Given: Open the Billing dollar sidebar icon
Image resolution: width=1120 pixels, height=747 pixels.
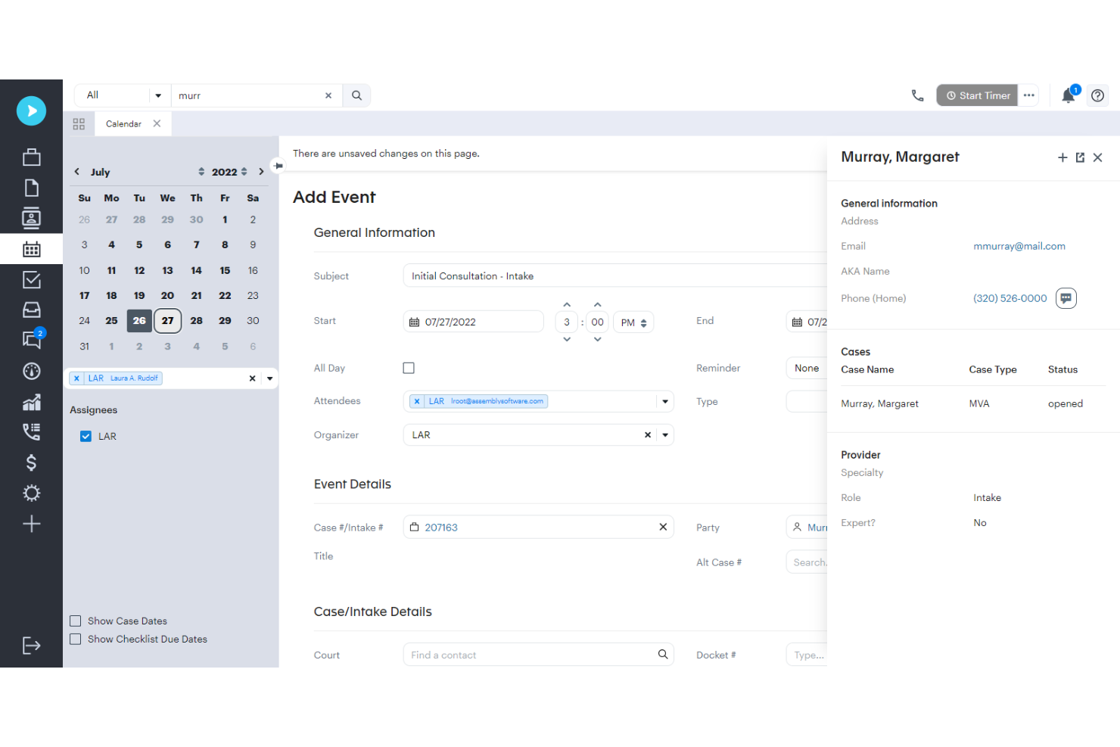Looking at the screenshot, I should click(x=31, y=462).
